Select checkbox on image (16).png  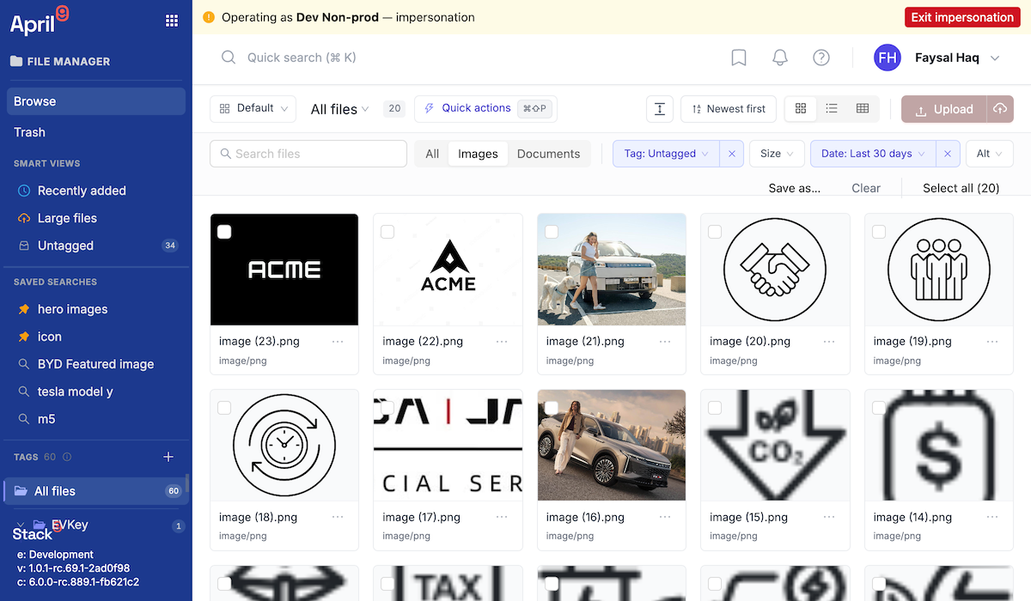tap(552, 408)
